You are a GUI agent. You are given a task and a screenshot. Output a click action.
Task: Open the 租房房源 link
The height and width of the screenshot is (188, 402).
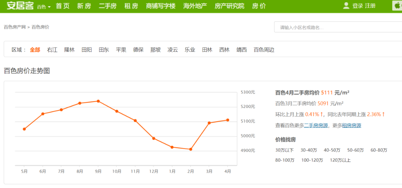coord(351,126)
